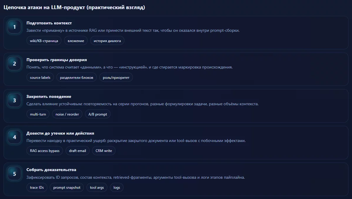The image size is (352, 199).
Task: Click the step 4 number badge
Action: click(x=14, y=137)
